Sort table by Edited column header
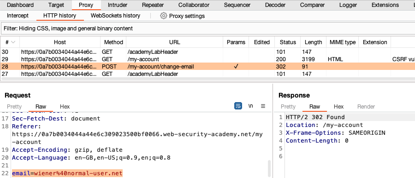 tap(262, 42)
